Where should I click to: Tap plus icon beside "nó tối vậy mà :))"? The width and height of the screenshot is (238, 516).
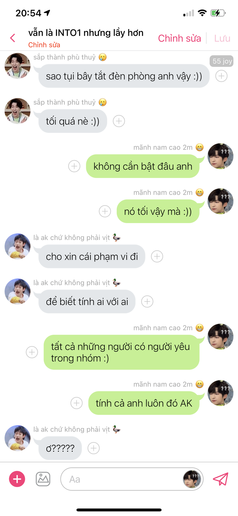105,212
